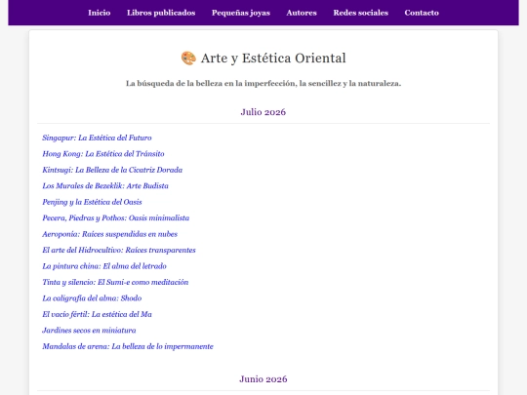This screenshot has height=395, width=527.
Task: Open Aeroponía: Raíces suspendidas en nubes
Action: tap(110, 234)
